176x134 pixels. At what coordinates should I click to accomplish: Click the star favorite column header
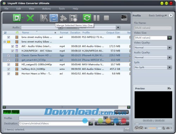point(55,33)
